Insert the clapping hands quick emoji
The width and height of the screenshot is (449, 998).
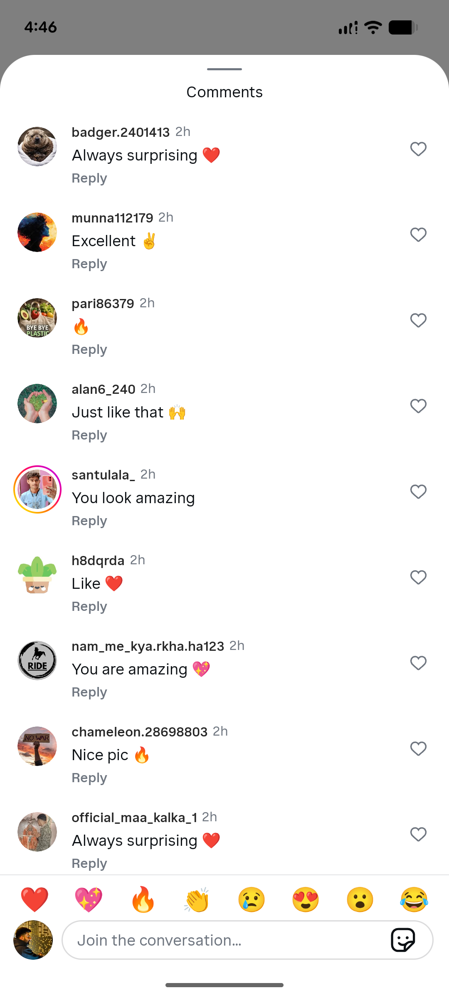pyautogui.click(x=197, y=899)
